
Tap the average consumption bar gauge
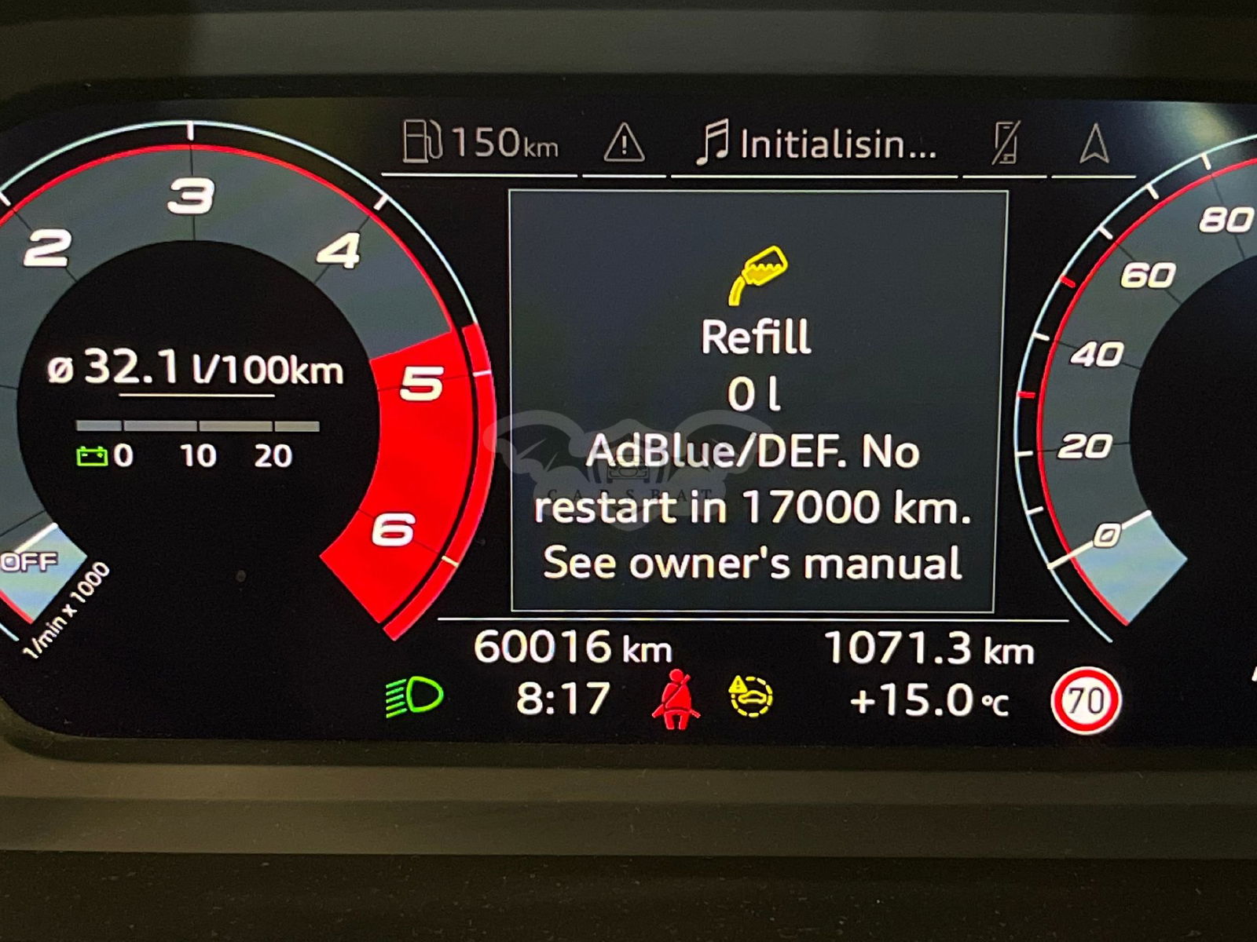(197, 426)
